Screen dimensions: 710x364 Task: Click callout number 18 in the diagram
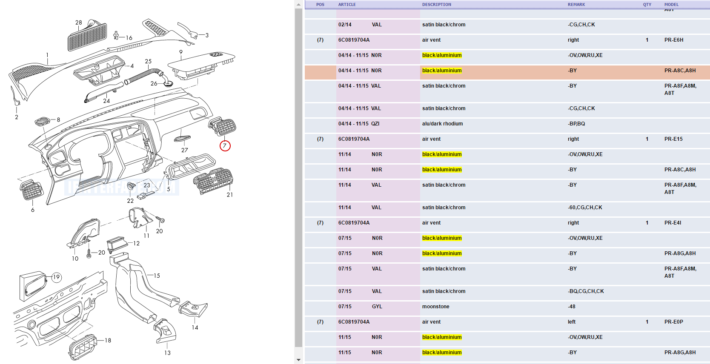[108, 341]
